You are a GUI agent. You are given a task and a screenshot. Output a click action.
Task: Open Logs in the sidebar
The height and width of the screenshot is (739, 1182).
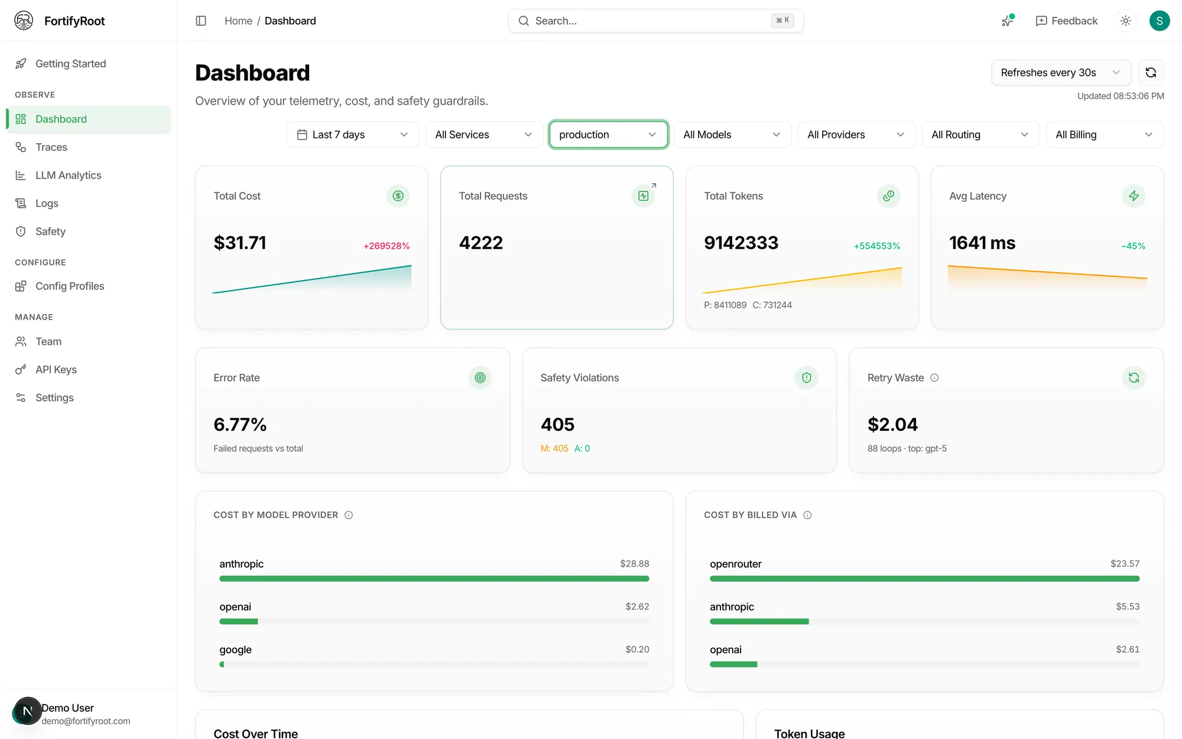click(x=89, y=203)
